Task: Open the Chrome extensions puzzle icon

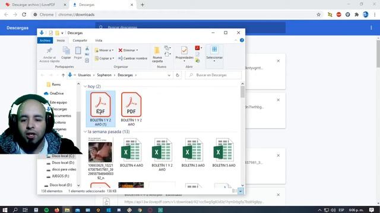Action: [x=356, y=14]
